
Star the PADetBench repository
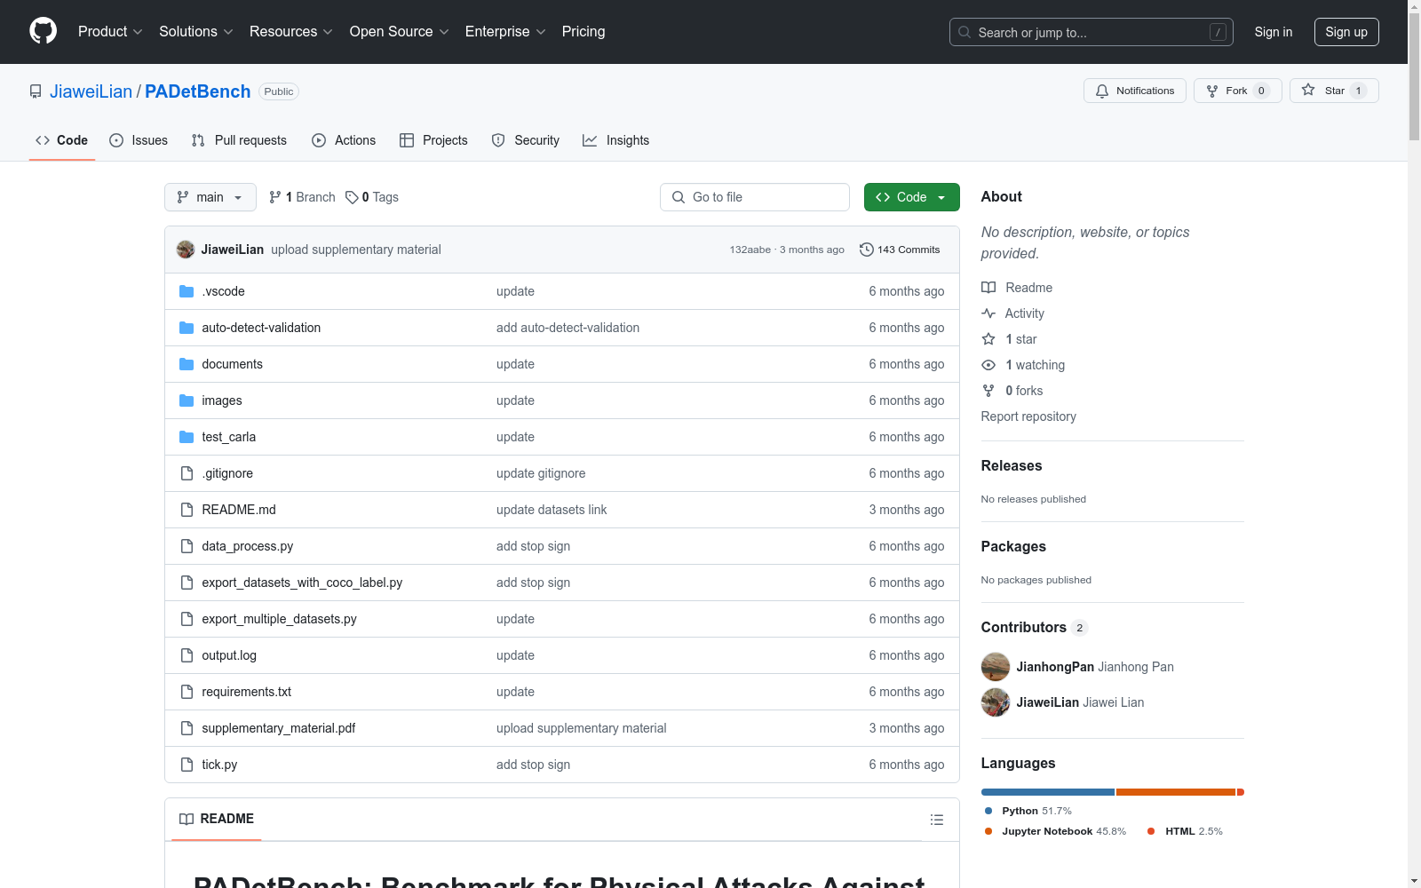pyautogui.click(x=1334, y=91)
